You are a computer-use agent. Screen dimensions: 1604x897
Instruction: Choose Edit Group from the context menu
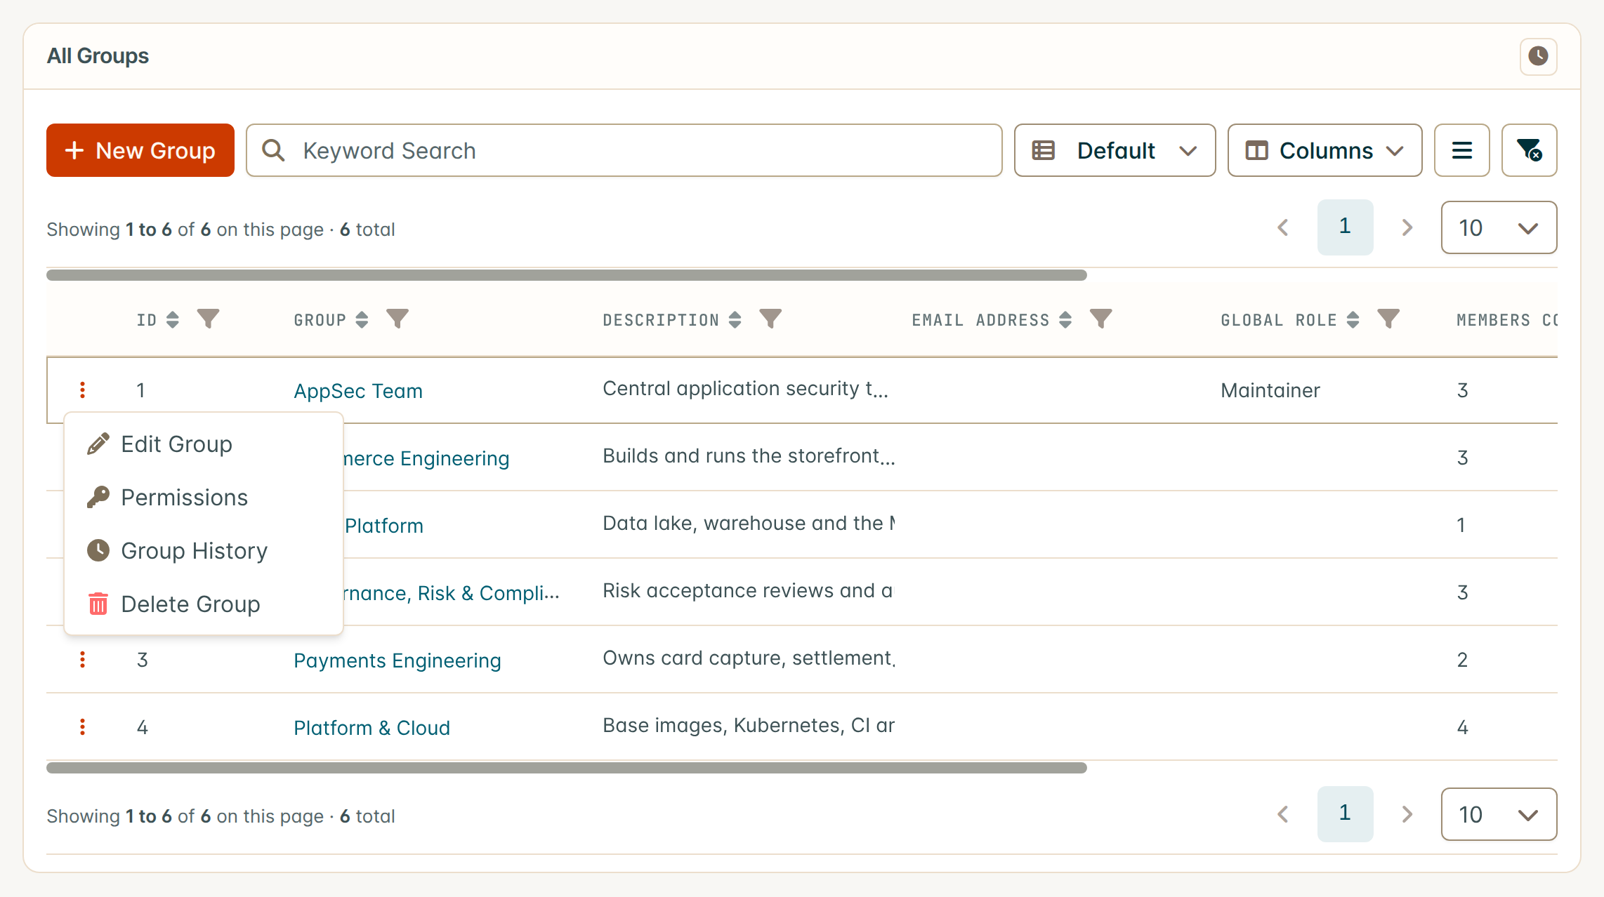[x=203, y=444]
